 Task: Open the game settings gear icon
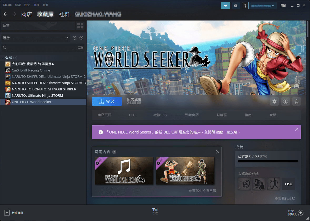pos(274,101)
